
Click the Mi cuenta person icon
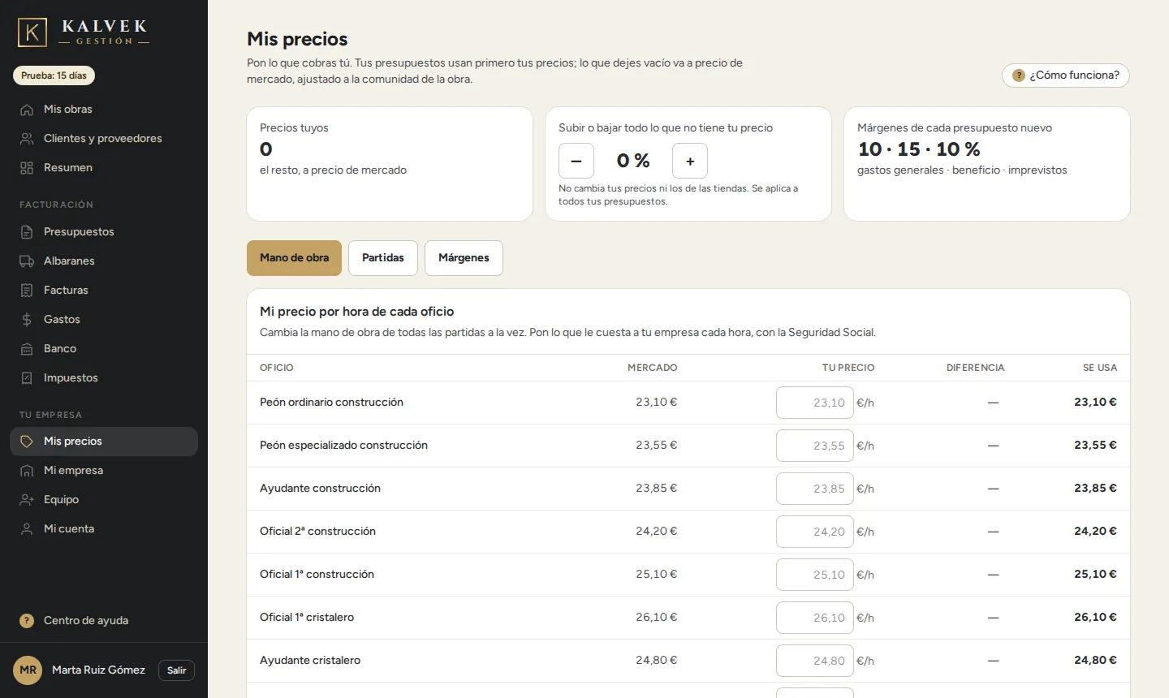point(27,529)
